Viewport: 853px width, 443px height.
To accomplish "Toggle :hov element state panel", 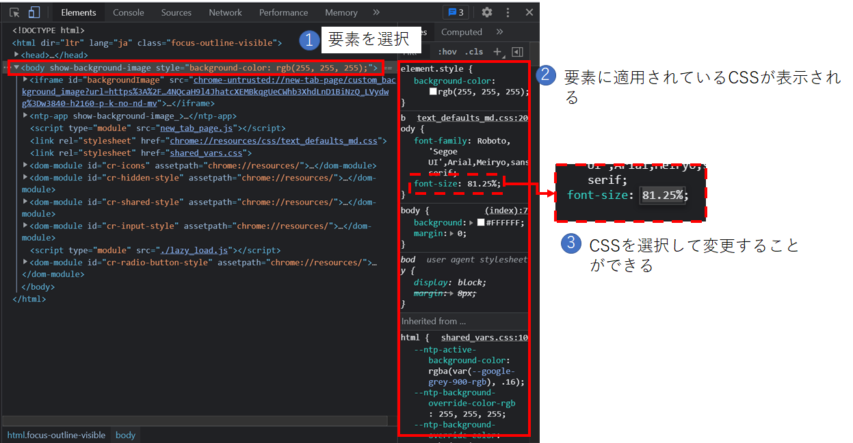I will coord(447,52).
